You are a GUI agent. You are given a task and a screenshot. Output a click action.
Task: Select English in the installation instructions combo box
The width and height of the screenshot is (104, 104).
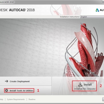click(x=84, y=17)
